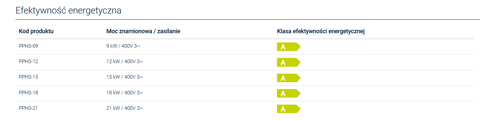This screenshot has height=121, width=485.
Task: Click energy class A badge for PPH3-15
Action: 289,78
